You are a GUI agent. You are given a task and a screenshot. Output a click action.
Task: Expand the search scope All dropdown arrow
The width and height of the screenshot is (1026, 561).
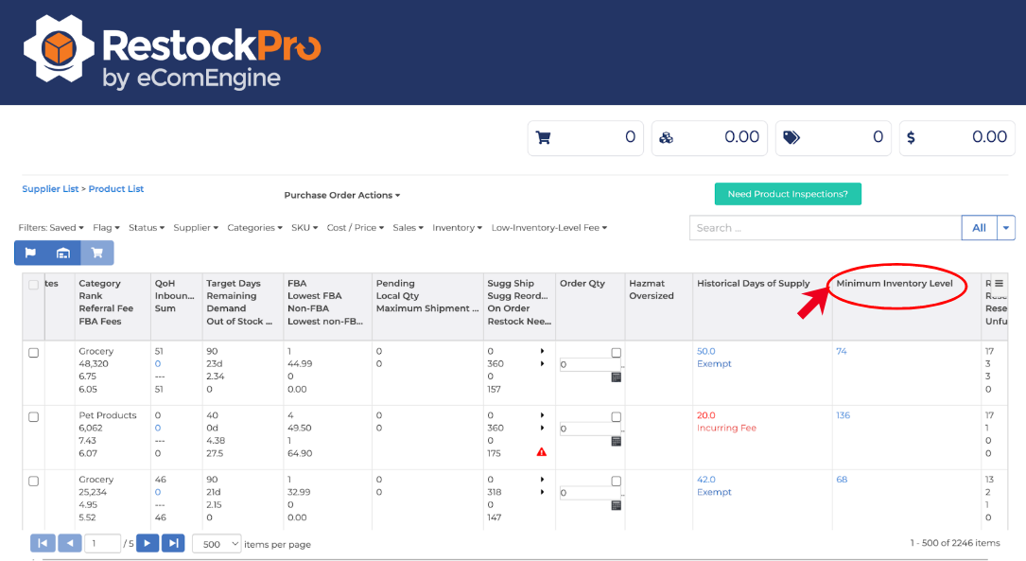[x=1007, y=228]
